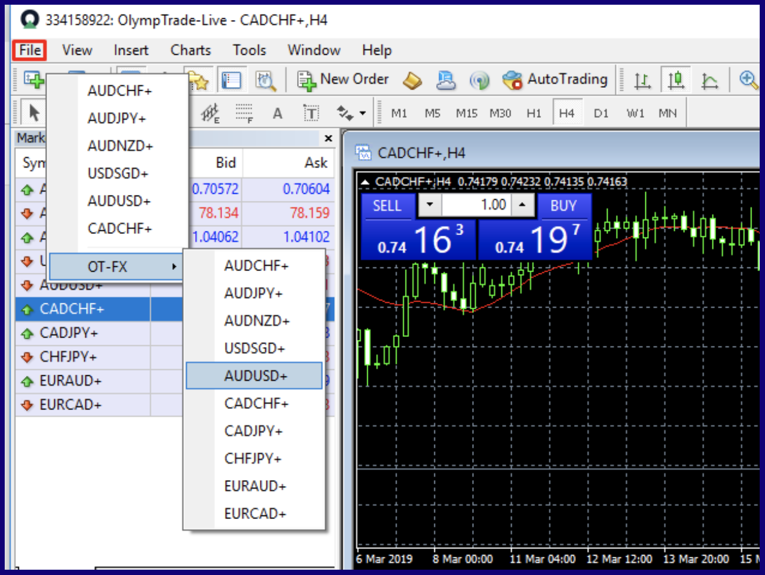Switch chart to Candlesticks icon
Image resolution: width=765 pixels, height=575 pixels.
pyautogui.click(x=676, y=80)
